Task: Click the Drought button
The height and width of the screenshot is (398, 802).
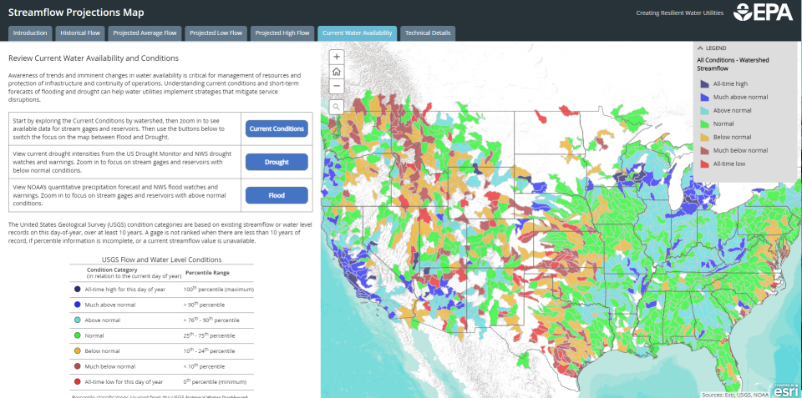Action: point(277,162)
